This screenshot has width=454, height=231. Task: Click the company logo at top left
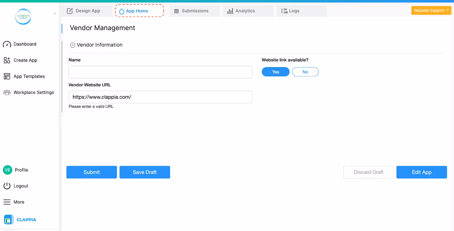click(23, 16)
